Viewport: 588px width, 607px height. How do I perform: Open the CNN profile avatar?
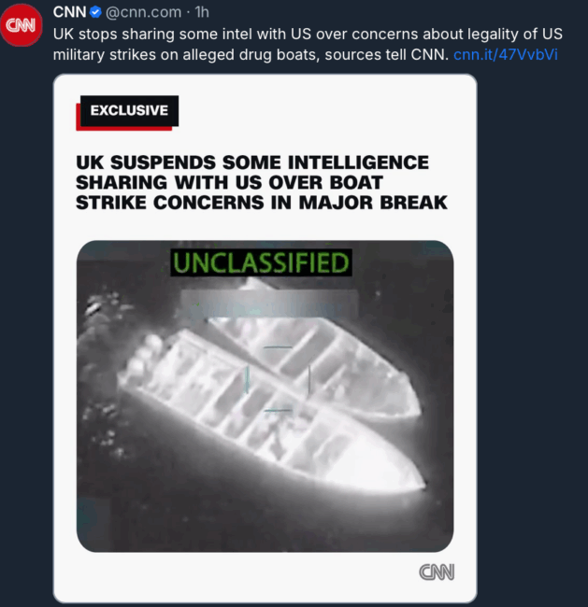[21, 25]
